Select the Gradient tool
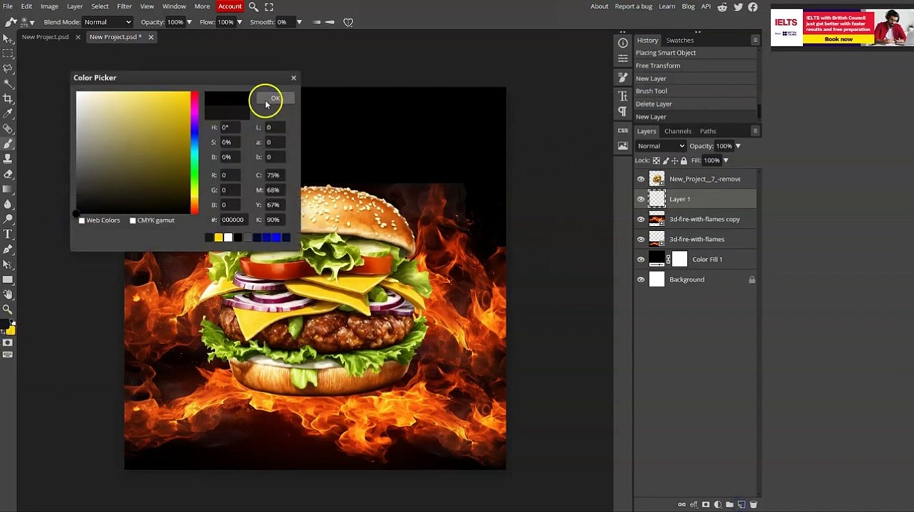Viewport: 914px width, 512px height. click(x=8, y=189)
